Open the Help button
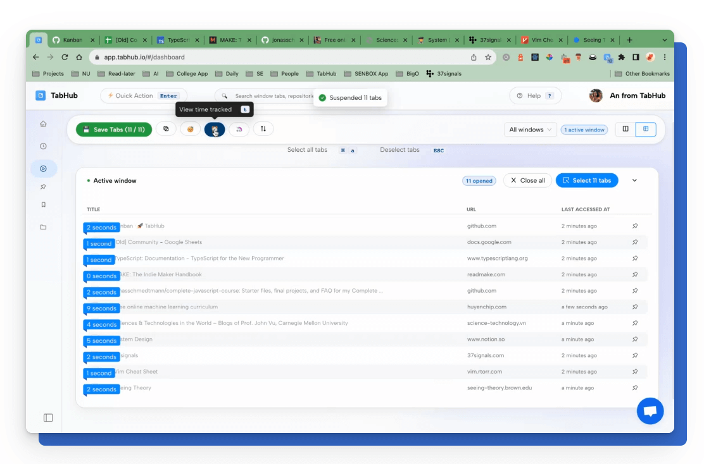Image resolution: width=704 pixels, height=464 pixels. coord(535,95)
